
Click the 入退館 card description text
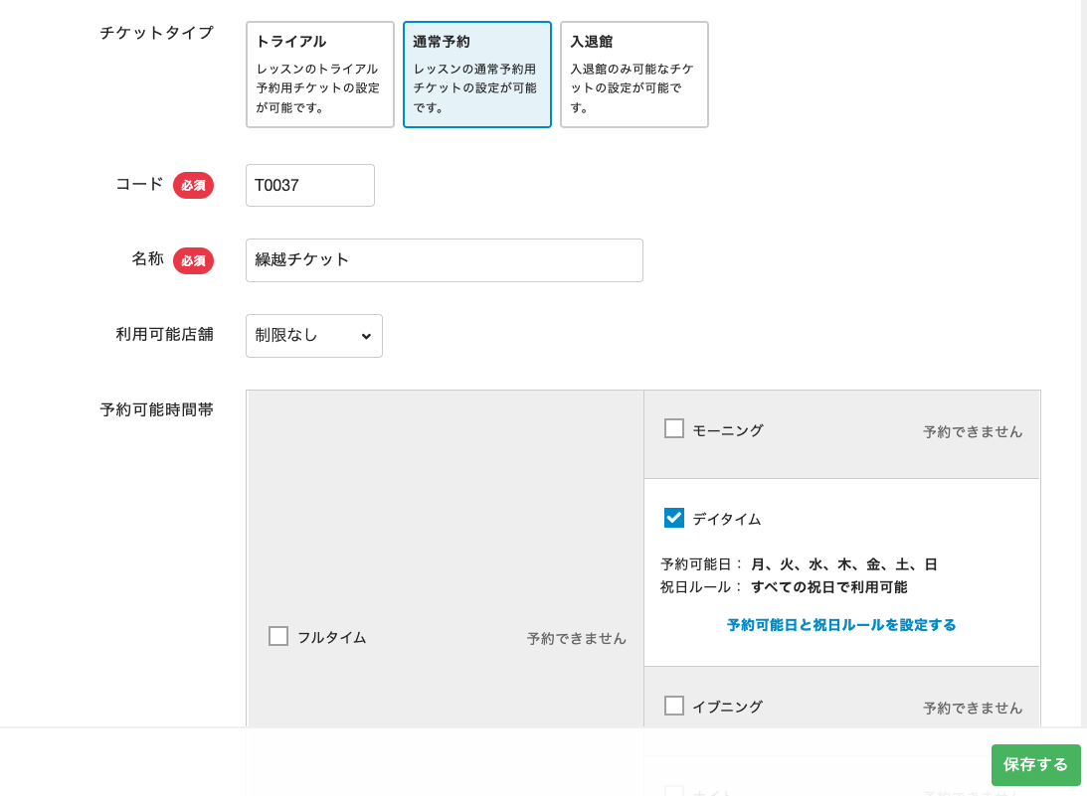(633, 88)
